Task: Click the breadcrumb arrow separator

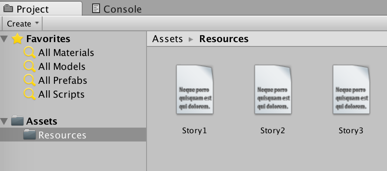Action: point(191,39)
